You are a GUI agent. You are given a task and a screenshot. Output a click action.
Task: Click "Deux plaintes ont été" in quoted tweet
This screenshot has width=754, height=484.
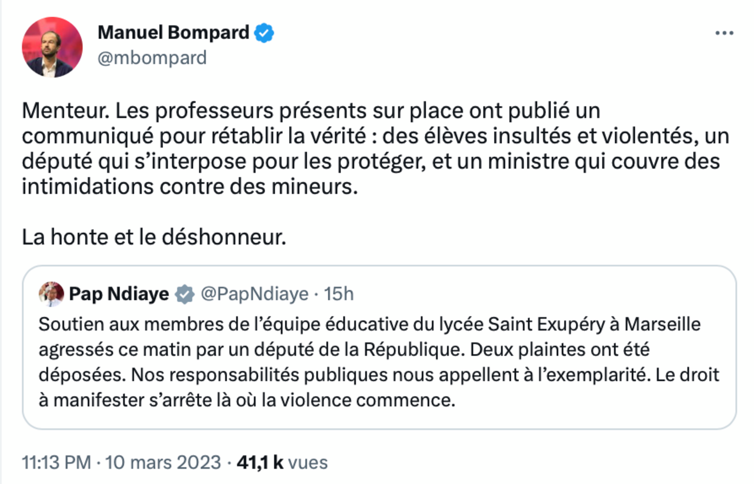click(559, 350)
